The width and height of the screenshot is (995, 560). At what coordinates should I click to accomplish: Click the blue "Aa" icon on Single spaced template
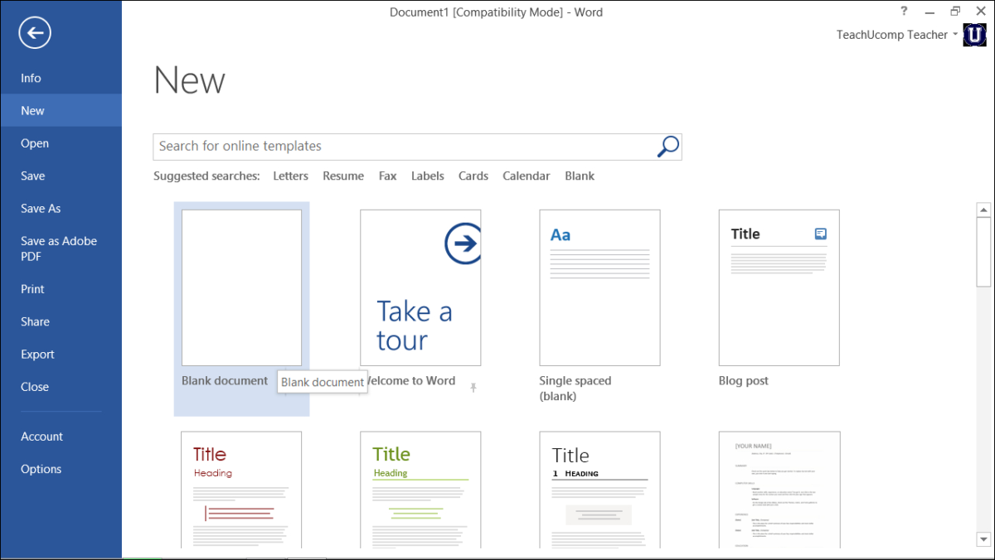(561, 234)
